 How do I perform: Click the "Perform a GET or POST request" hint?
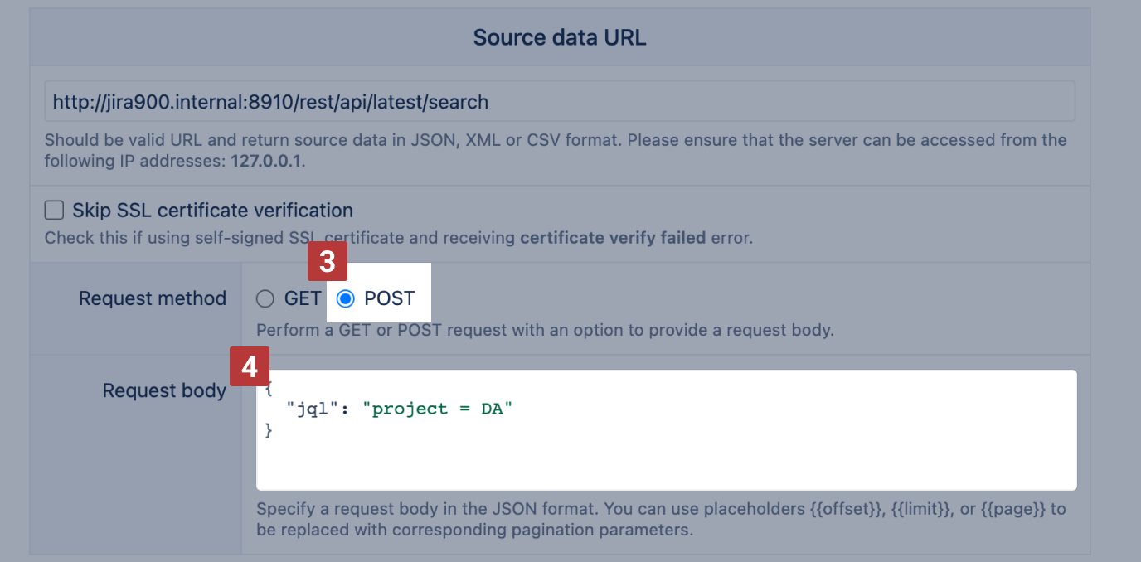(544, 330)
